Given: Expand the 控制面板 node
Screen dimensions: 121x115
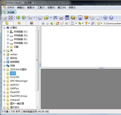Looking at the screenshot, I should click(x=4, y=62).
